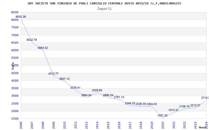Select data label 1913.37
Image resolution: width=209 pixels, height=130 pixels.
click(173, 110)
